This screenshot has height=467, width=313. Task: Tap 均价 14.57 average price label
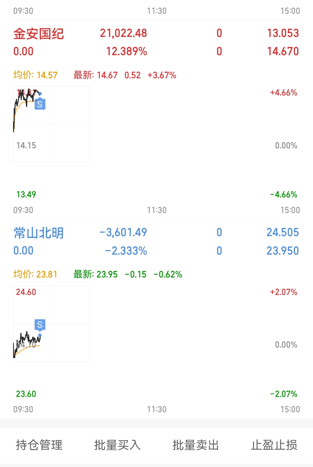click(x=35, y=75)
